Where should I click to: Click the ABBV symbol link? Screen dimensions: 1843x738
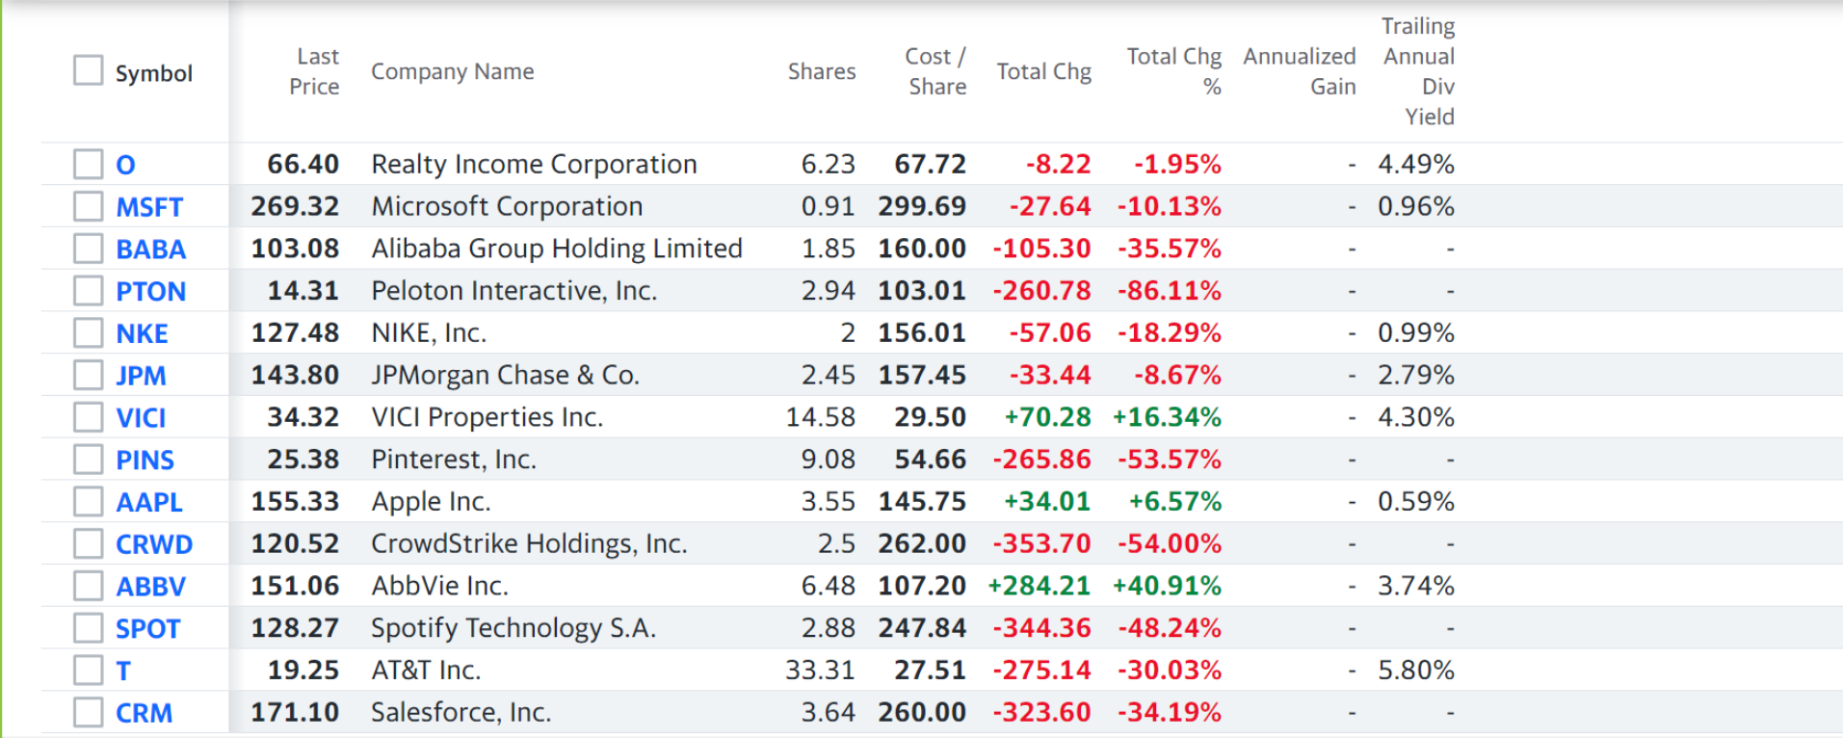tap(151, 586)
